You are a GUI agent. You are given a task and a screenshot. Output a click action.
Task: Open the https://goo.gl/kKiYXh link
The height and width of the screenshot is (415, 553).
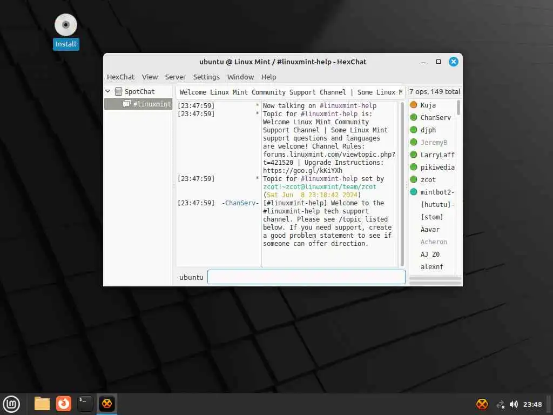302,170
